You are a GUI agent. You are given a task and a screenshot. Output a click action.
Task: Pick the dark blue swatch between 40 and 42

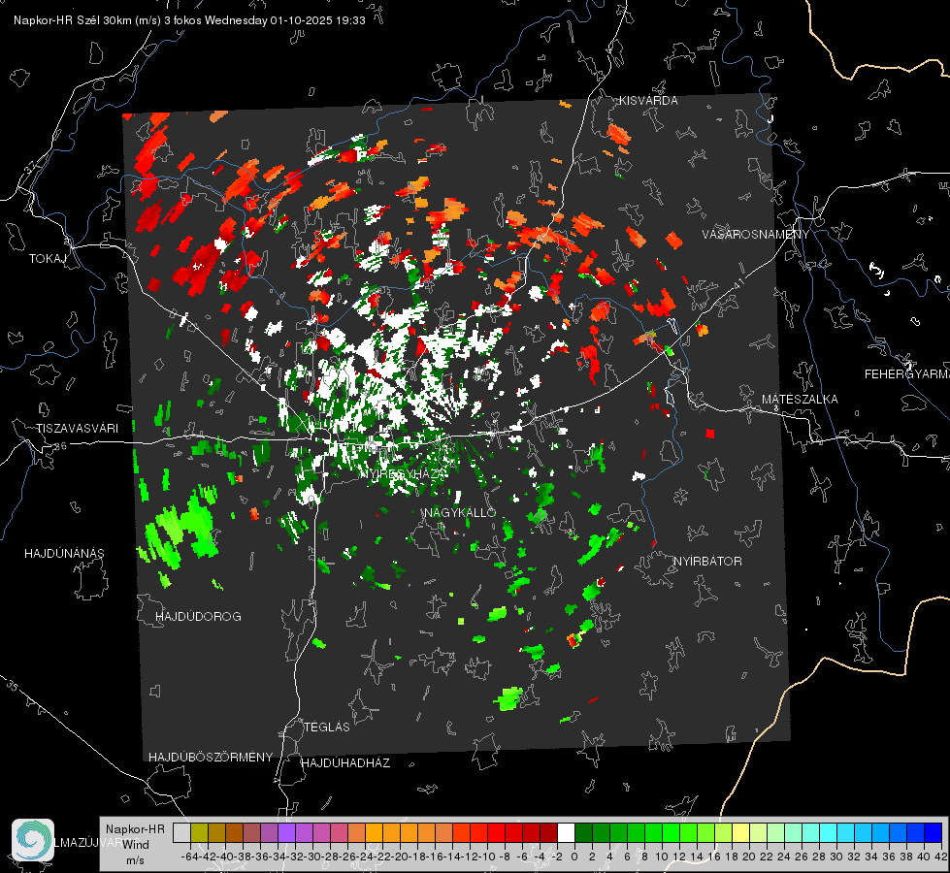(x=934, y=833)
